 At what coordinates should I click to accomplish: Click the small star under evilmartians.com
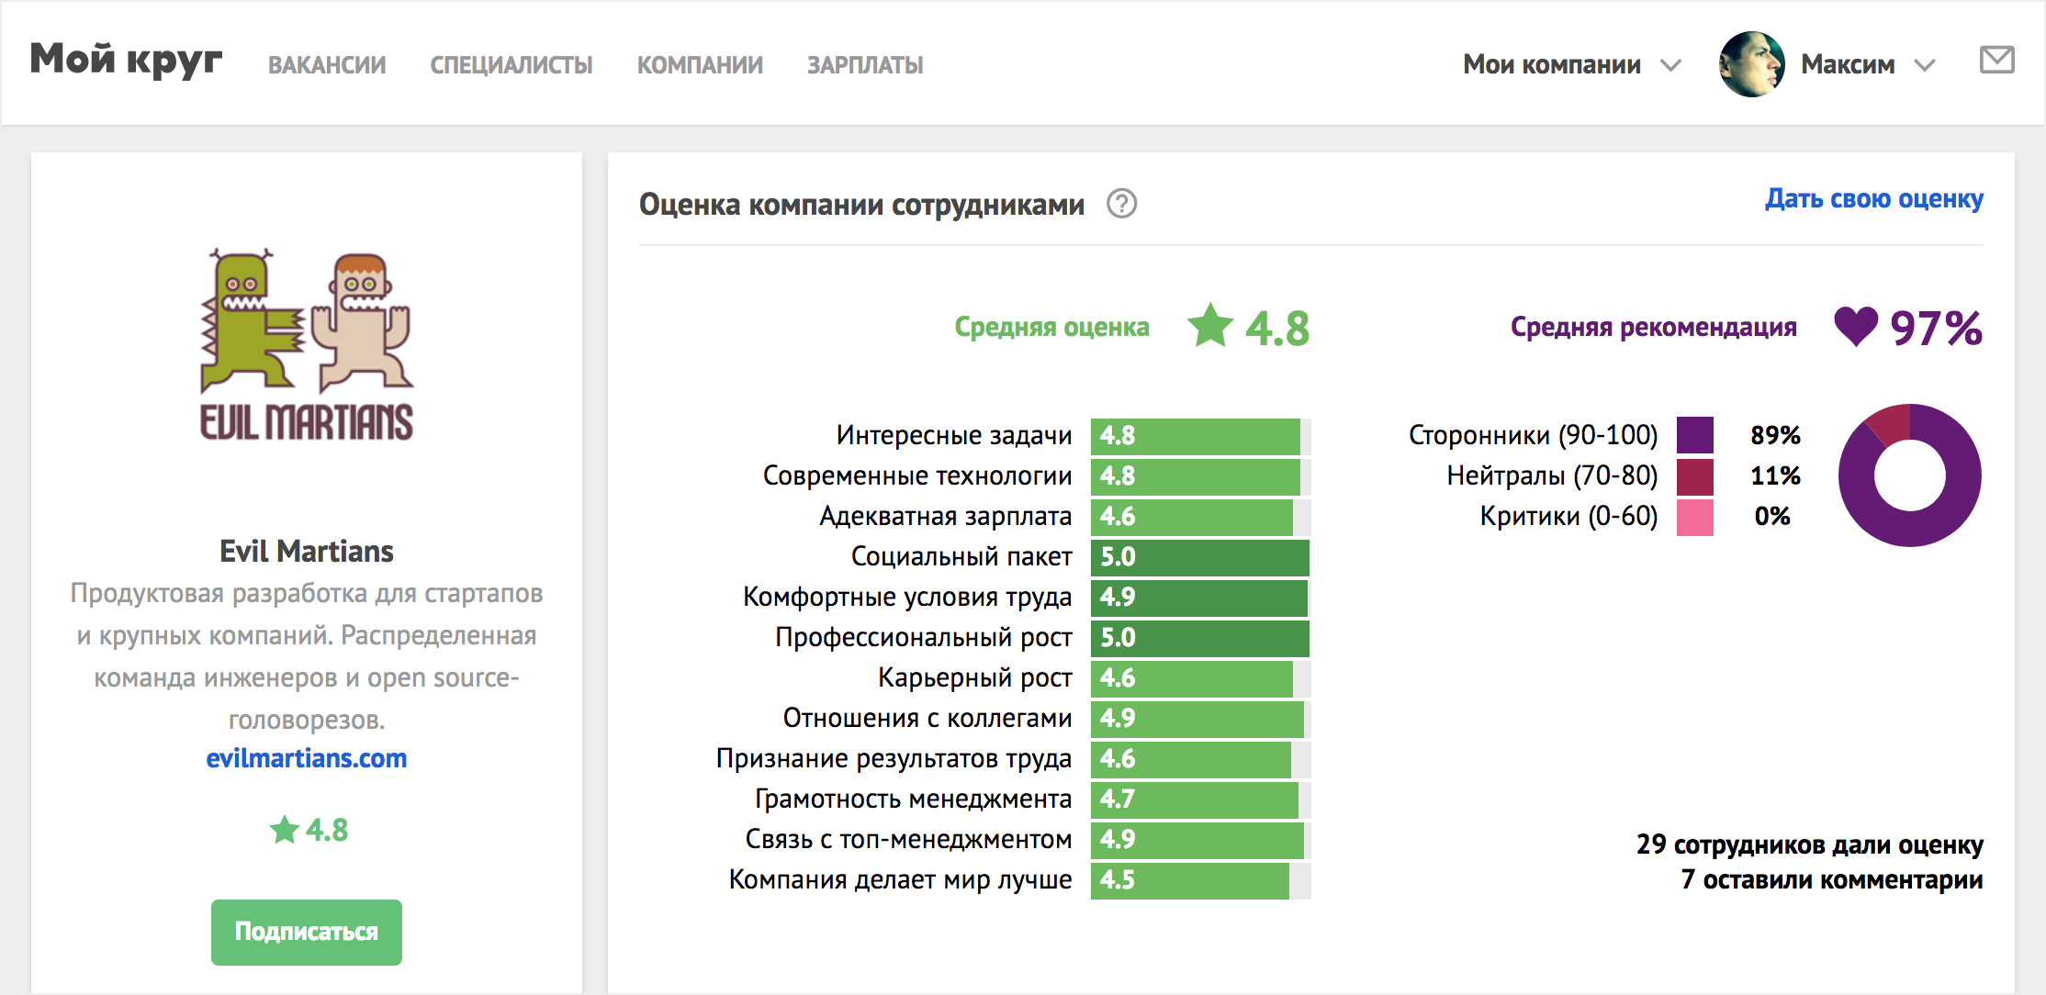coord(285,830)
